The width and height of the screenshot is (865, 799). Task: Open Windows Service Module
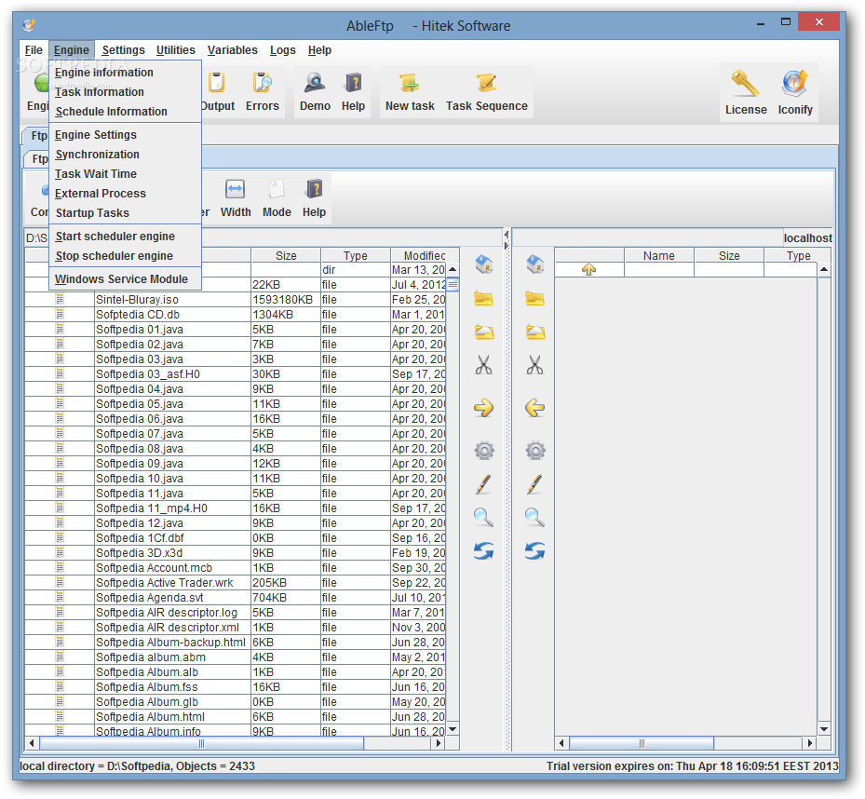click(125, 279)
